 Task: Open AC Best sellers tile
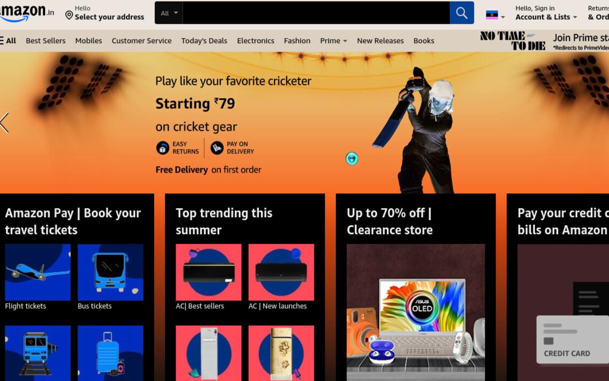(x=208, y=272)
